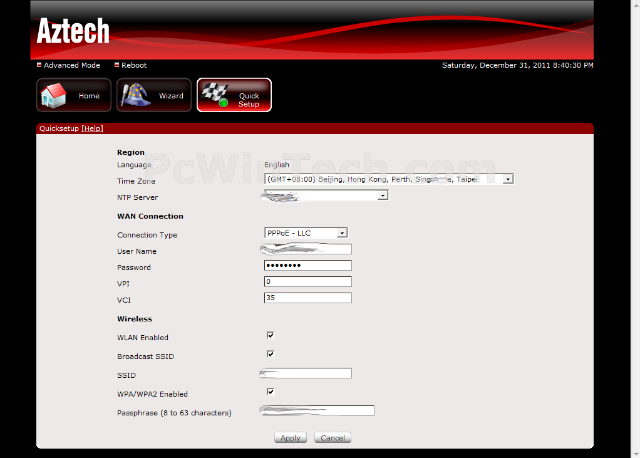This screenshot has height=458, width=640.
Task: Click the VCI input field
Action: (307, 298)
